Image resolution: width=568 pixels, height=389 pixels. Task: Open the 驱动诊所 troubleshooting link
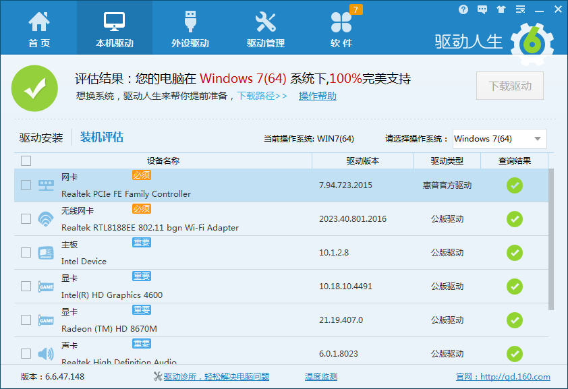tap(217, 377)
